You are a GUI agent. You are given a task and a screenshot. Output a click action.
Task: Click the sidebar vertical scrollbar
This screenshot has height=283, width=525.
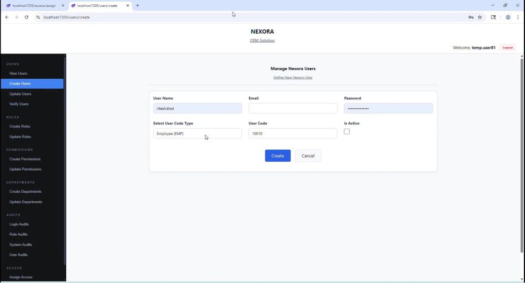click(65, 161)
